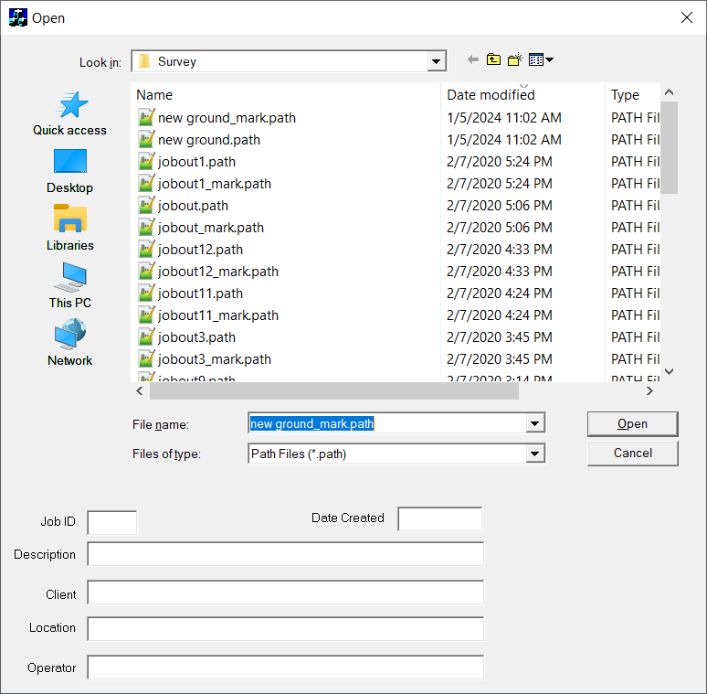Screen dimensions: 707x694
Task: Expand the File name dropdown arrow
Action: click(535, 423)
